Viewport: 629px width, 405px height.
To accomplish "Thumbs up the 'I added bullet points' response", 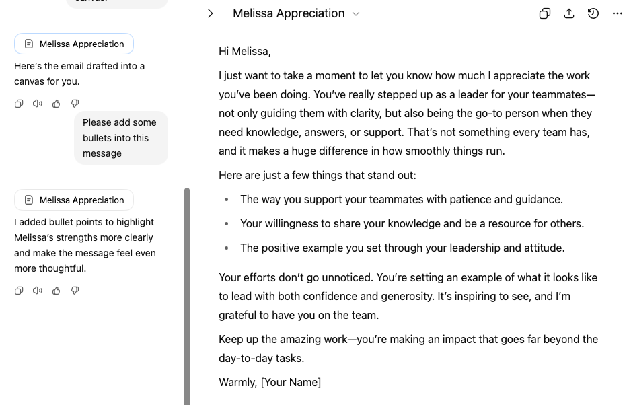I will point(57,291).
